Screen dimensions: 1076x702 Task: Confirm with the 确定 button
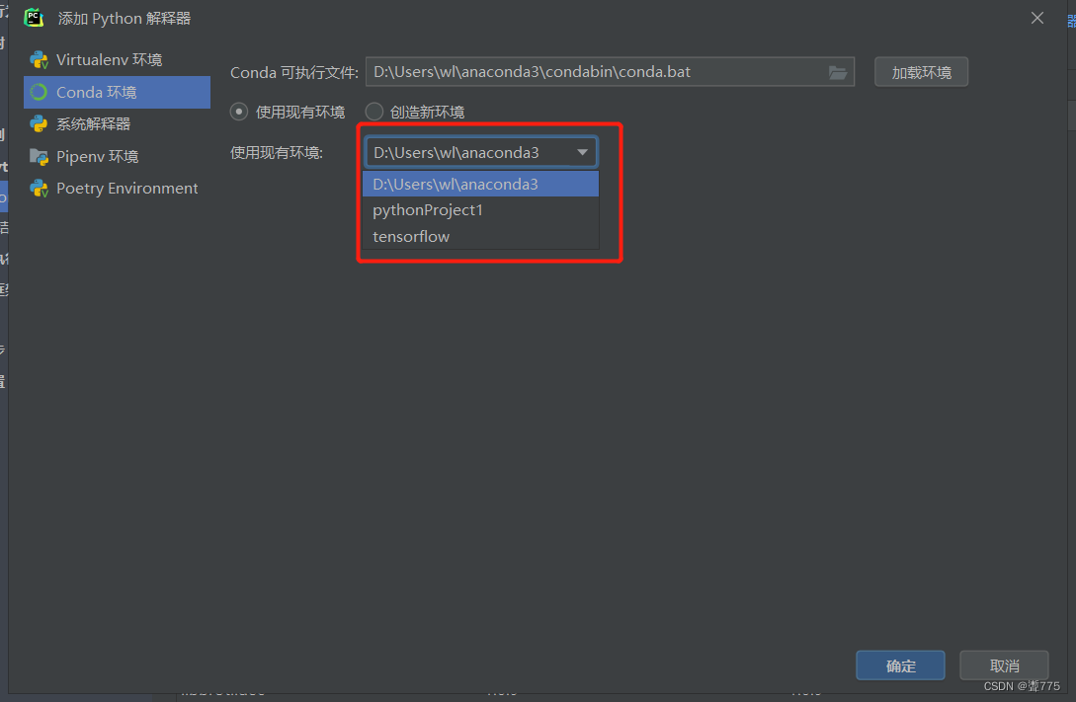point(900,665)
